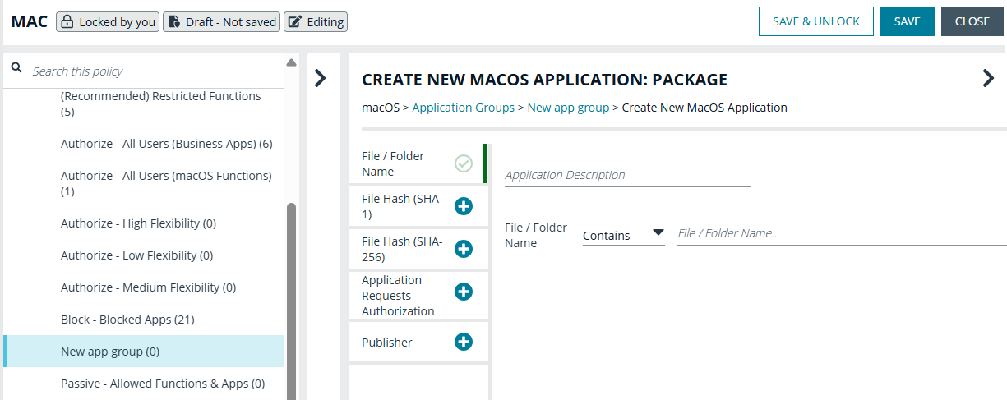
Task: Expand the left panel chevron arrow
Action: pos(321,78)
